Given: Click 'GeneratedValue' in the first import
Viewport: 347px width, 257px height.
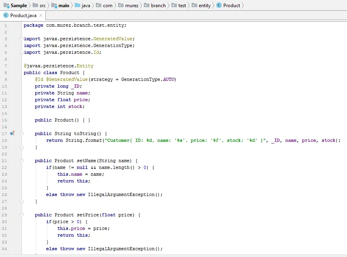Looking at the screenshot, I should coord(112,39).
